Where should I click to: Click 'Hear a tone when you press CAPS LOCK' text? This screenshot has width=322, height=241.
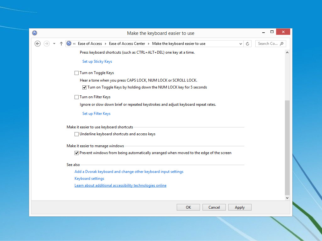click(x=138, y=80)
